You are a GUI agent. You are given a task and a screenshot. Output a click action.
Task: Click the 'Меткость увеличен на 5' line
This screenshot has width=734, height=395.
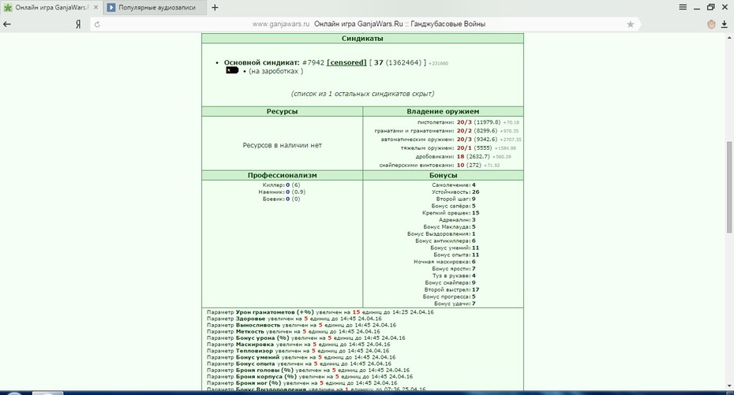pyautogui.click(x=294, y=332)
